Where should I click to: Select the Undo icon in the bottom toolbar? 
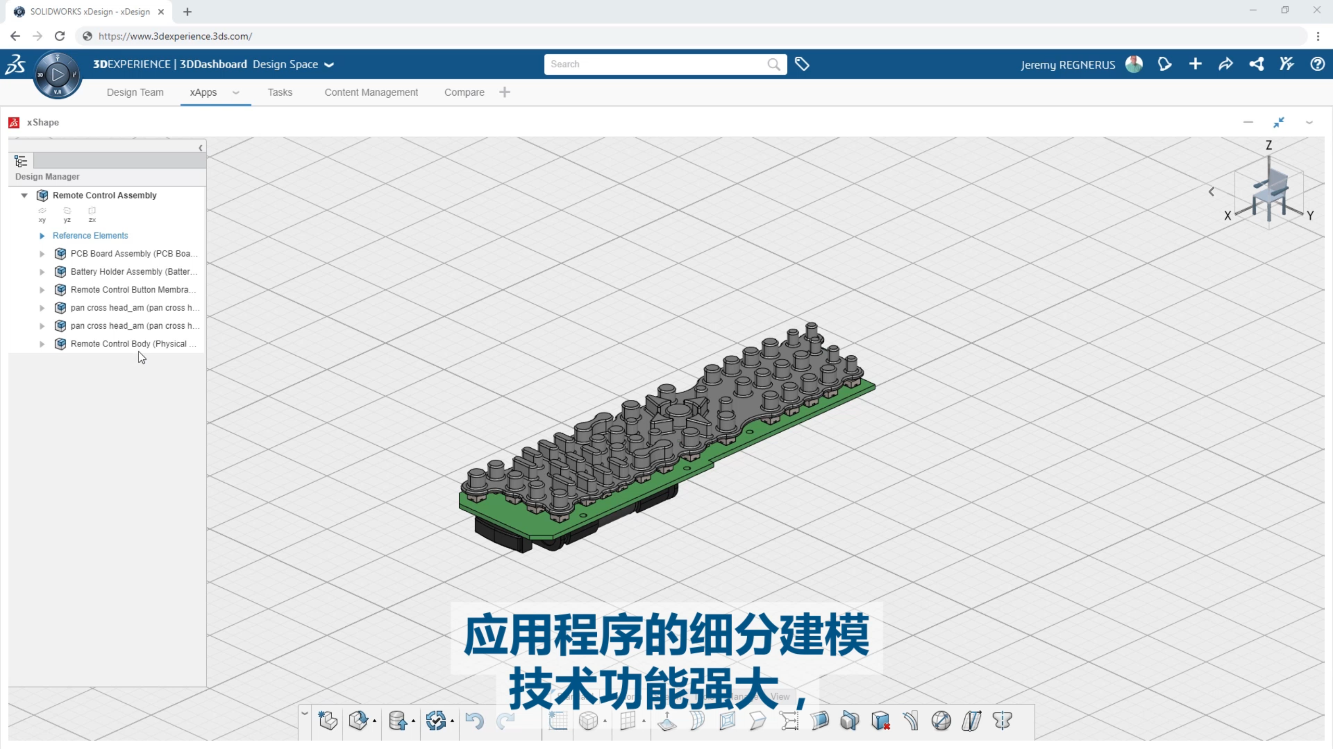tap(474, 721)
